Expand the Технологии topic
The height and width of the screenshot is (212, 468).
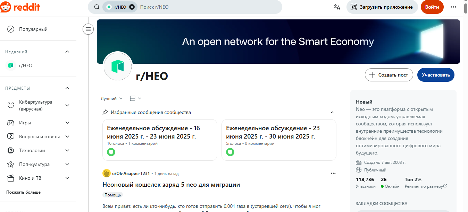(67, 150)
